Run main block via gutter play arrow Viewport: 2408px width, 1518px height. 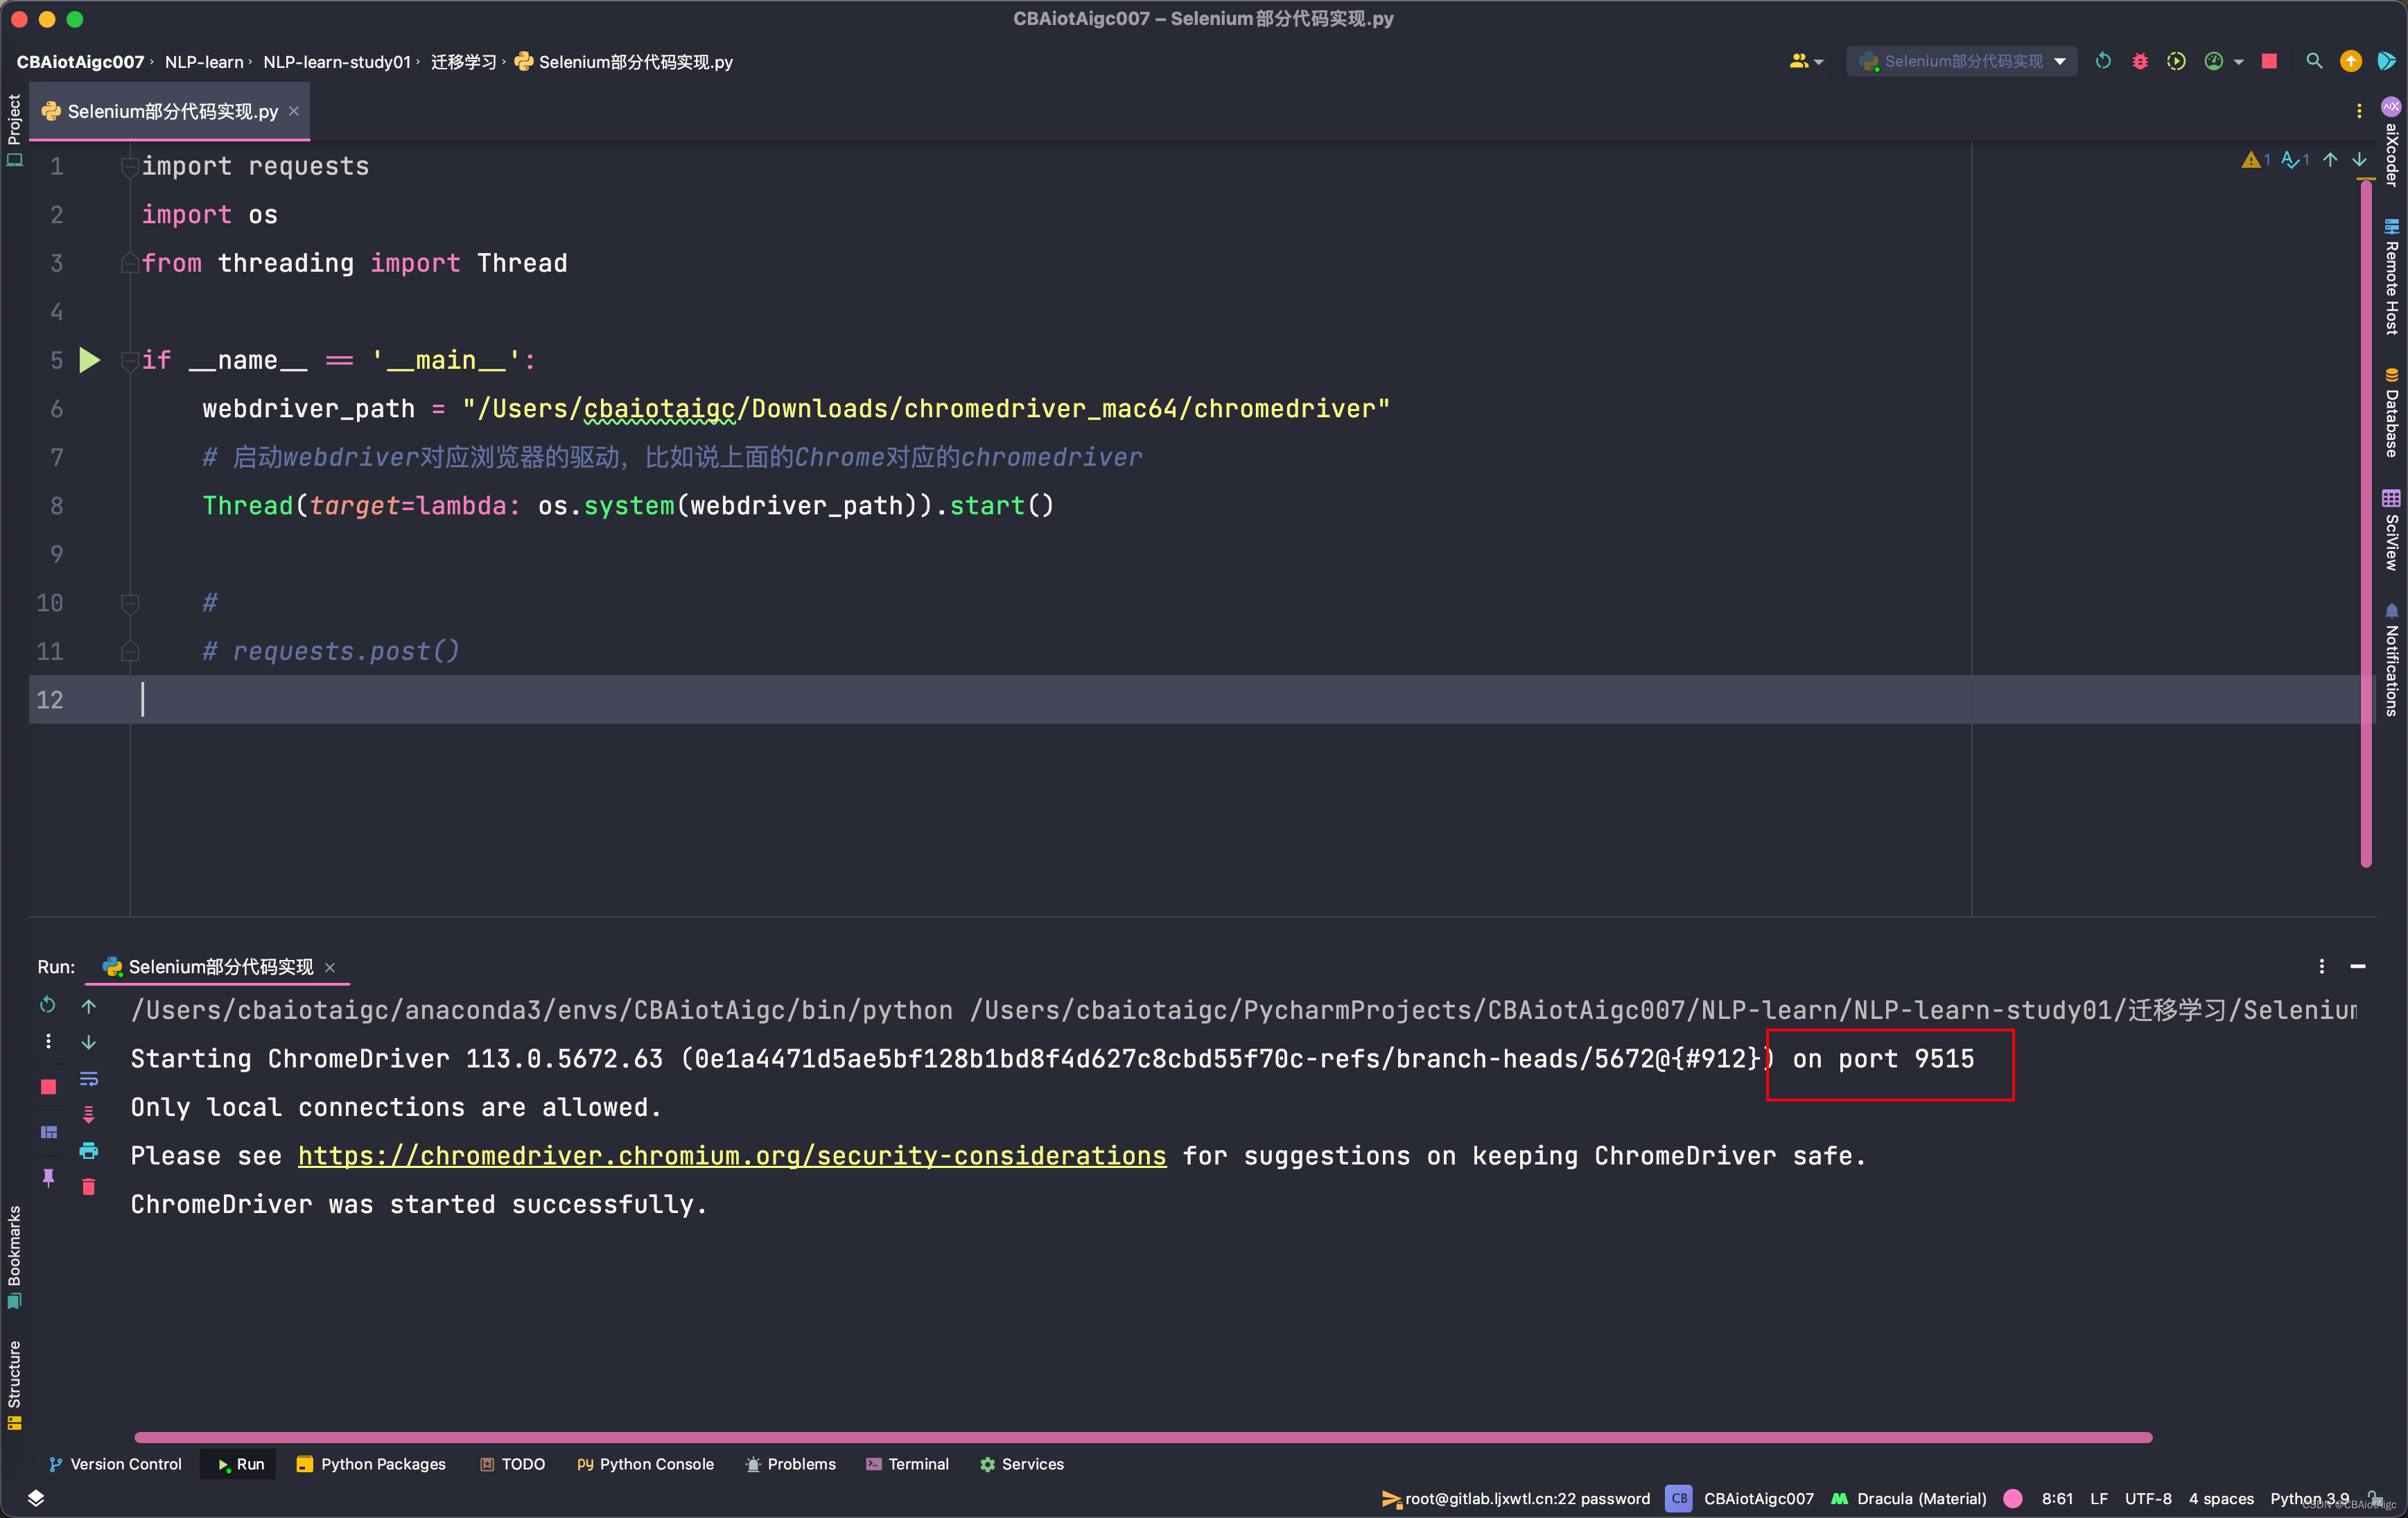90,359
